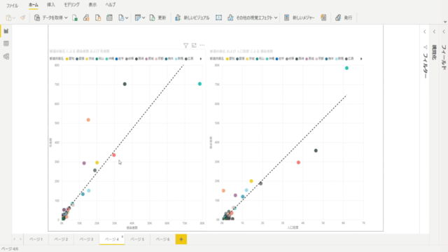The height and width of the screenshot is (252, 448).
Task: Go to ページ 3 tab
Action: (86, 239)
